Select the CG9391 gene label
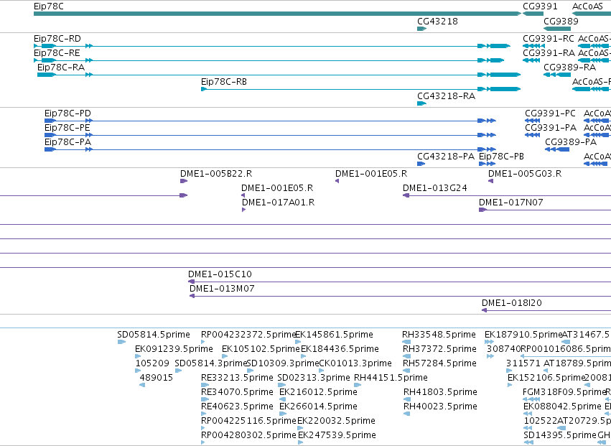The image size is (611, 446). (540, 6)
